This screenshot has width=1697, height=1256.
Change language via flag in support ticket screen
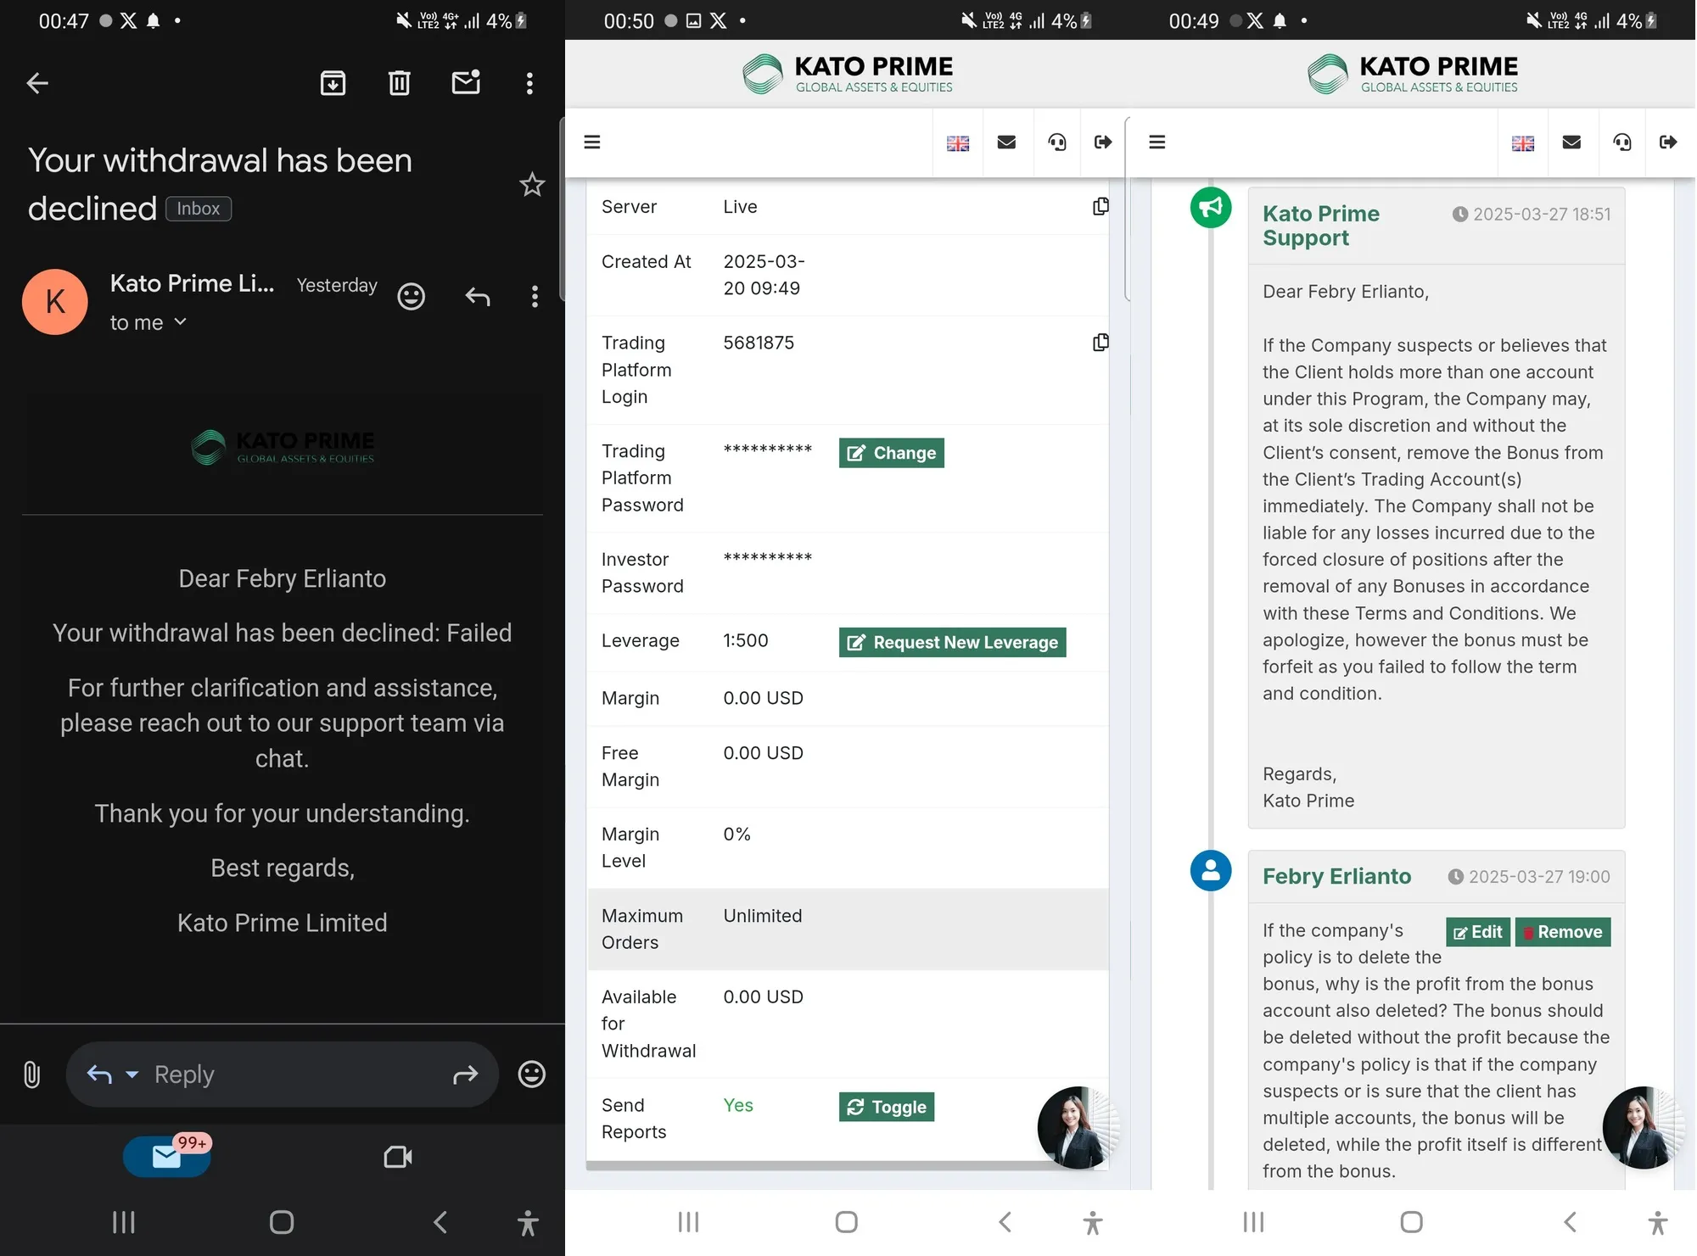pos(1523,142)
